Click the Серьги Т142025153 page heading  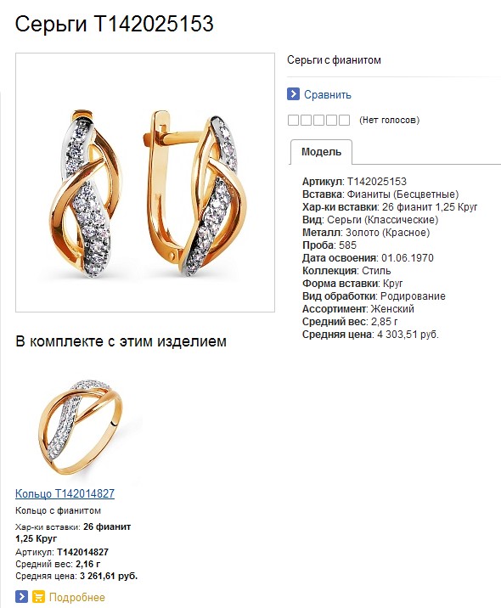pos(115,24)
